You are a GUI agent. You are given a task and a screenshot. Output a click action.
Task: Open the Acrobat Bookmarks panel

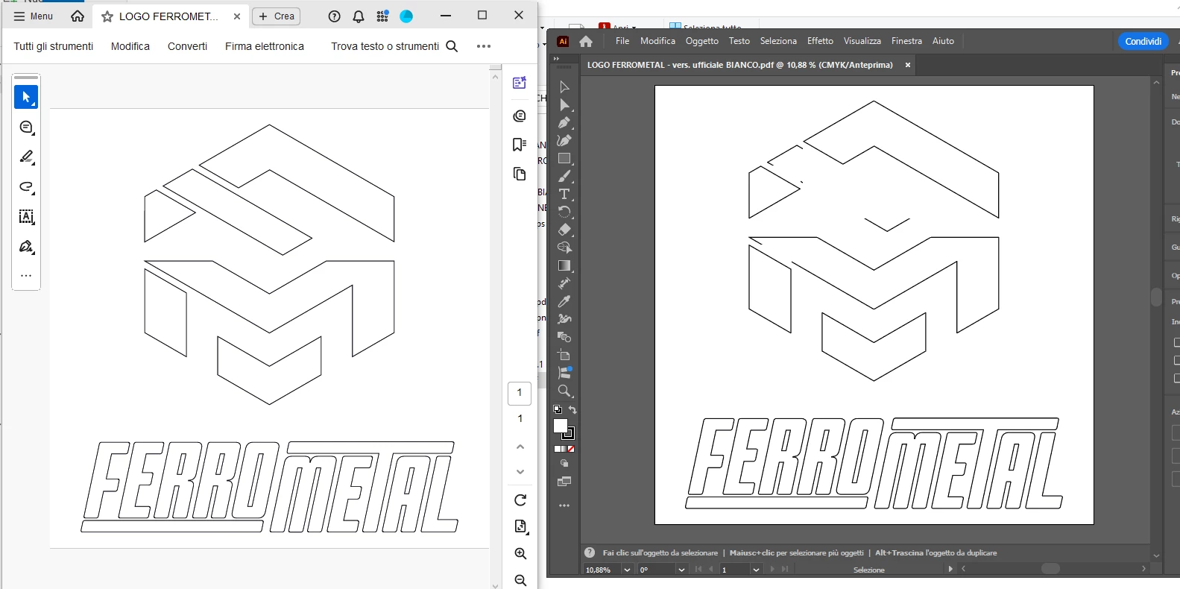tap(520, 145)
